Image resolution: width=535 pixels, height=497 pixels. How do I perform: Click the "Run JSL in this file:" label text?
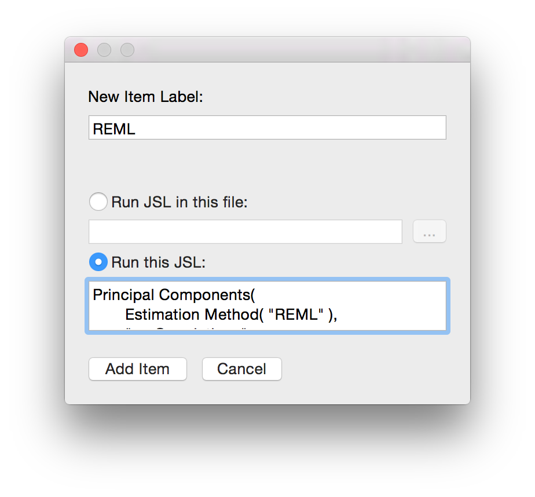[x=179, y=203]
